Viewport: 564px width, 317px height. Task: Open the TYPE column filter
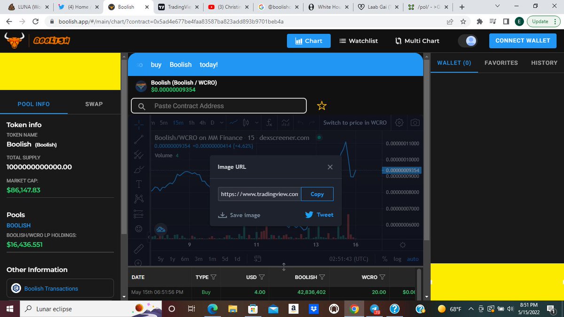pos(213,277)
